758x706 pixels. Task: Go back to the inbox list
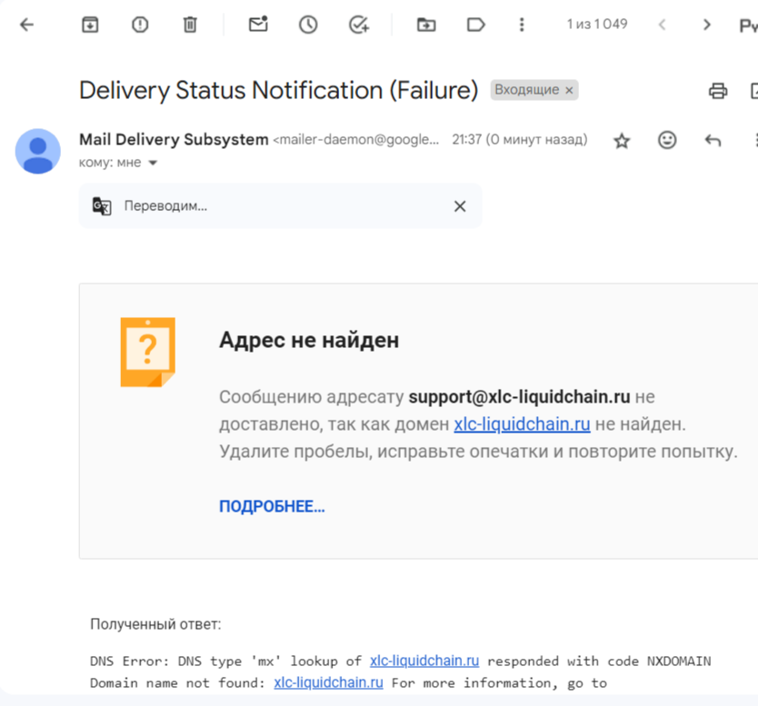point(27,25)
